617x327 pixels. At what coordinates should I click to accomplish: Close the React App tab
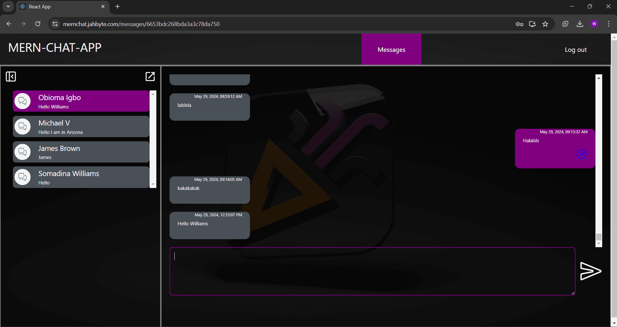click(x=103, y=6)
